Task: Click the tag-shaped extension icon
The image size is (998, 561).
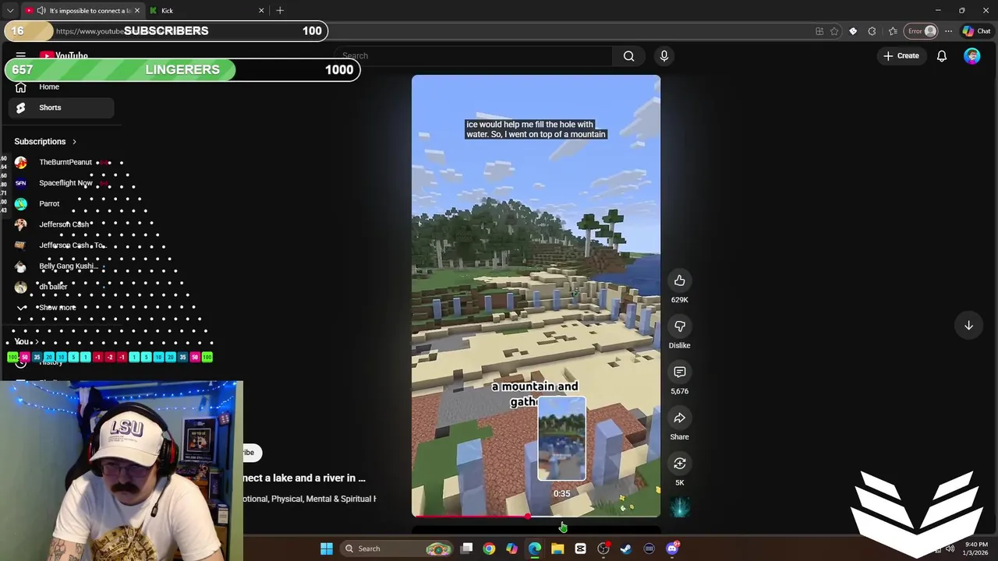Action: (853, 31)
